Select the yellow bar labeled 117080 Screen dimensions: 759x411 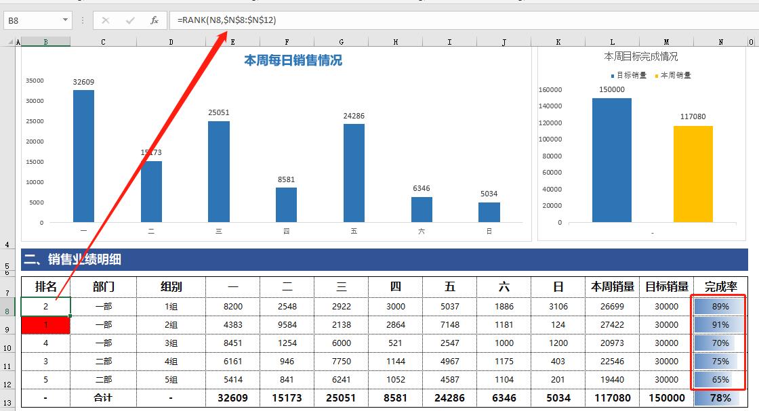[x=693, y=173]
